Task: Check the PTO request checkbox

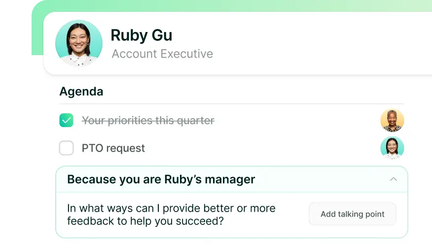Action: pyautogui.click(x=66, y=148)
